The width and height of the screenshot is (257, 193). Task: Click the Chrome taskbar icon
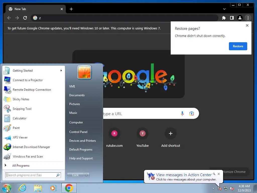[x=69, y=188]
